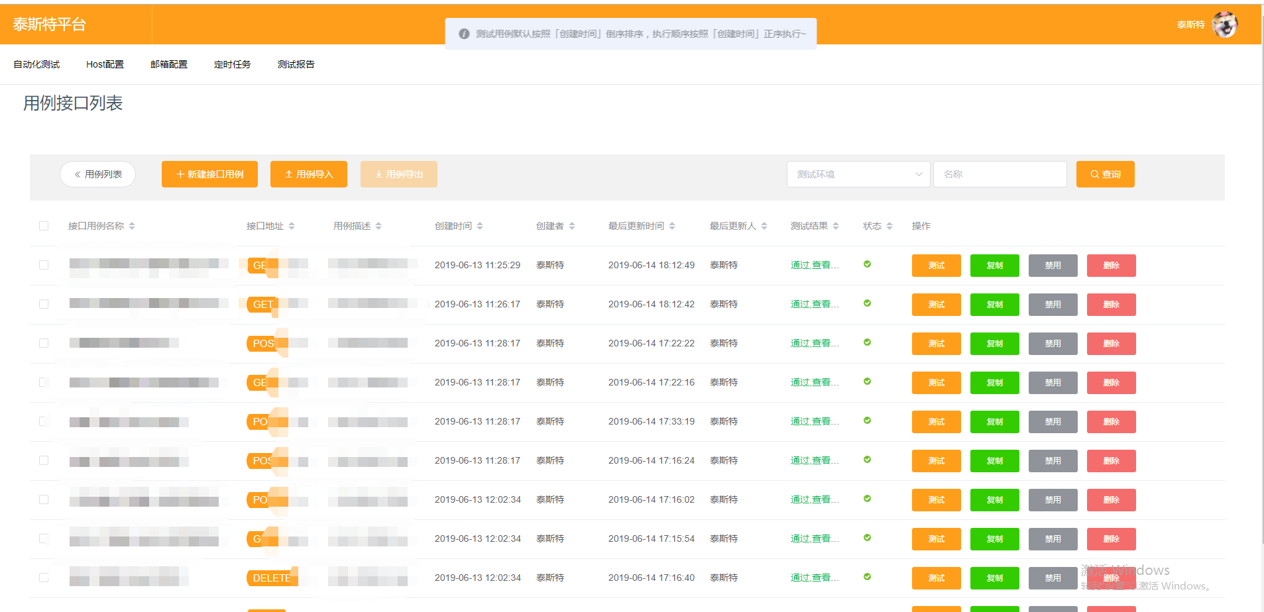Sort by 最后更新时间 column arrows
1264x612 pixels.
(672, 226)
